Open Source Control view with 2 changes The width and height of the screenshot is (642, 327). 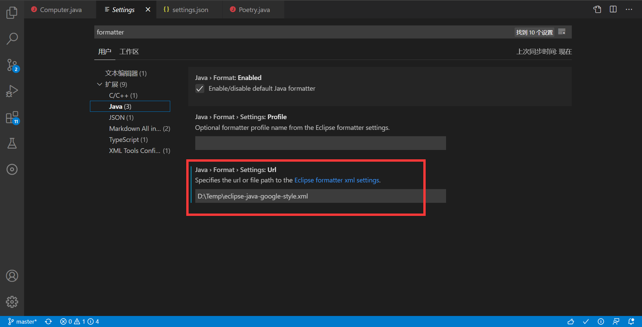click(x=13, y=65)
